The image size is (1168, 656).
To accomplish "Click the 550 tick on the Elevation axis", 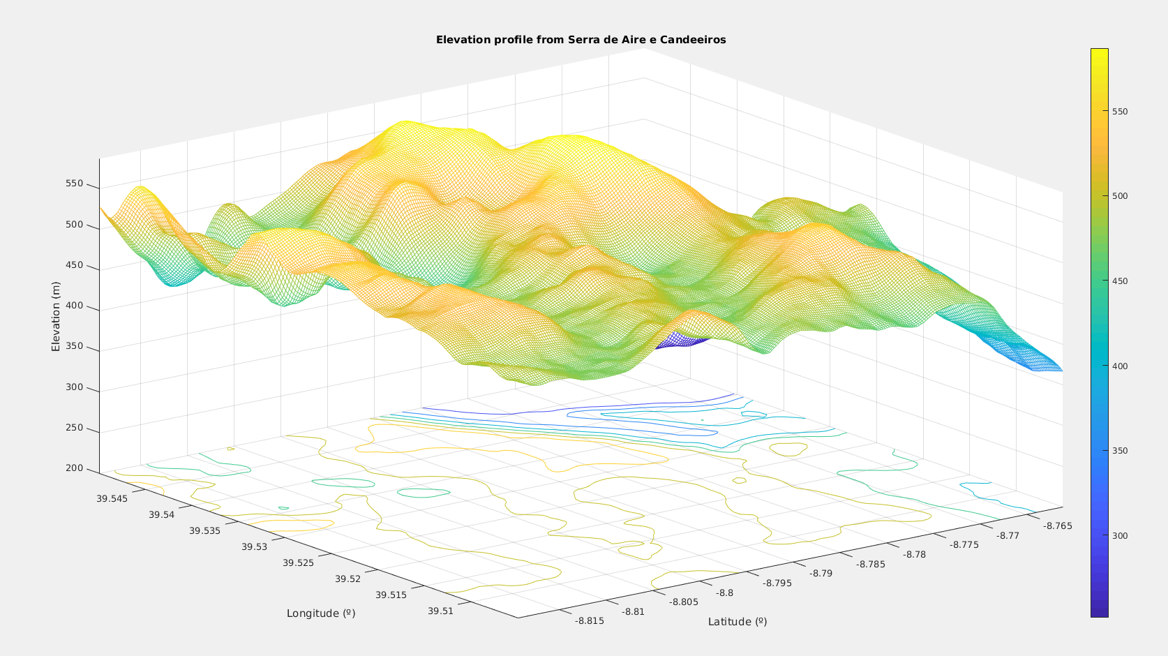I will click(x=75, y=184).
